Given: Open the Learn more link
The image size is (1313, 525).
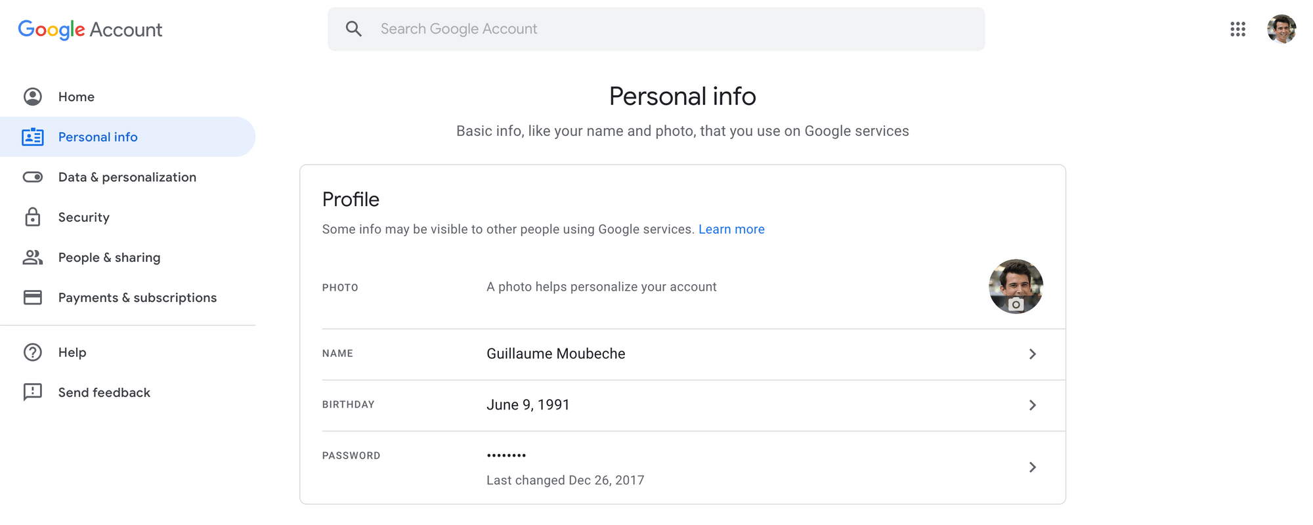Looking at the screenshot, I should [x=731, y=229].
